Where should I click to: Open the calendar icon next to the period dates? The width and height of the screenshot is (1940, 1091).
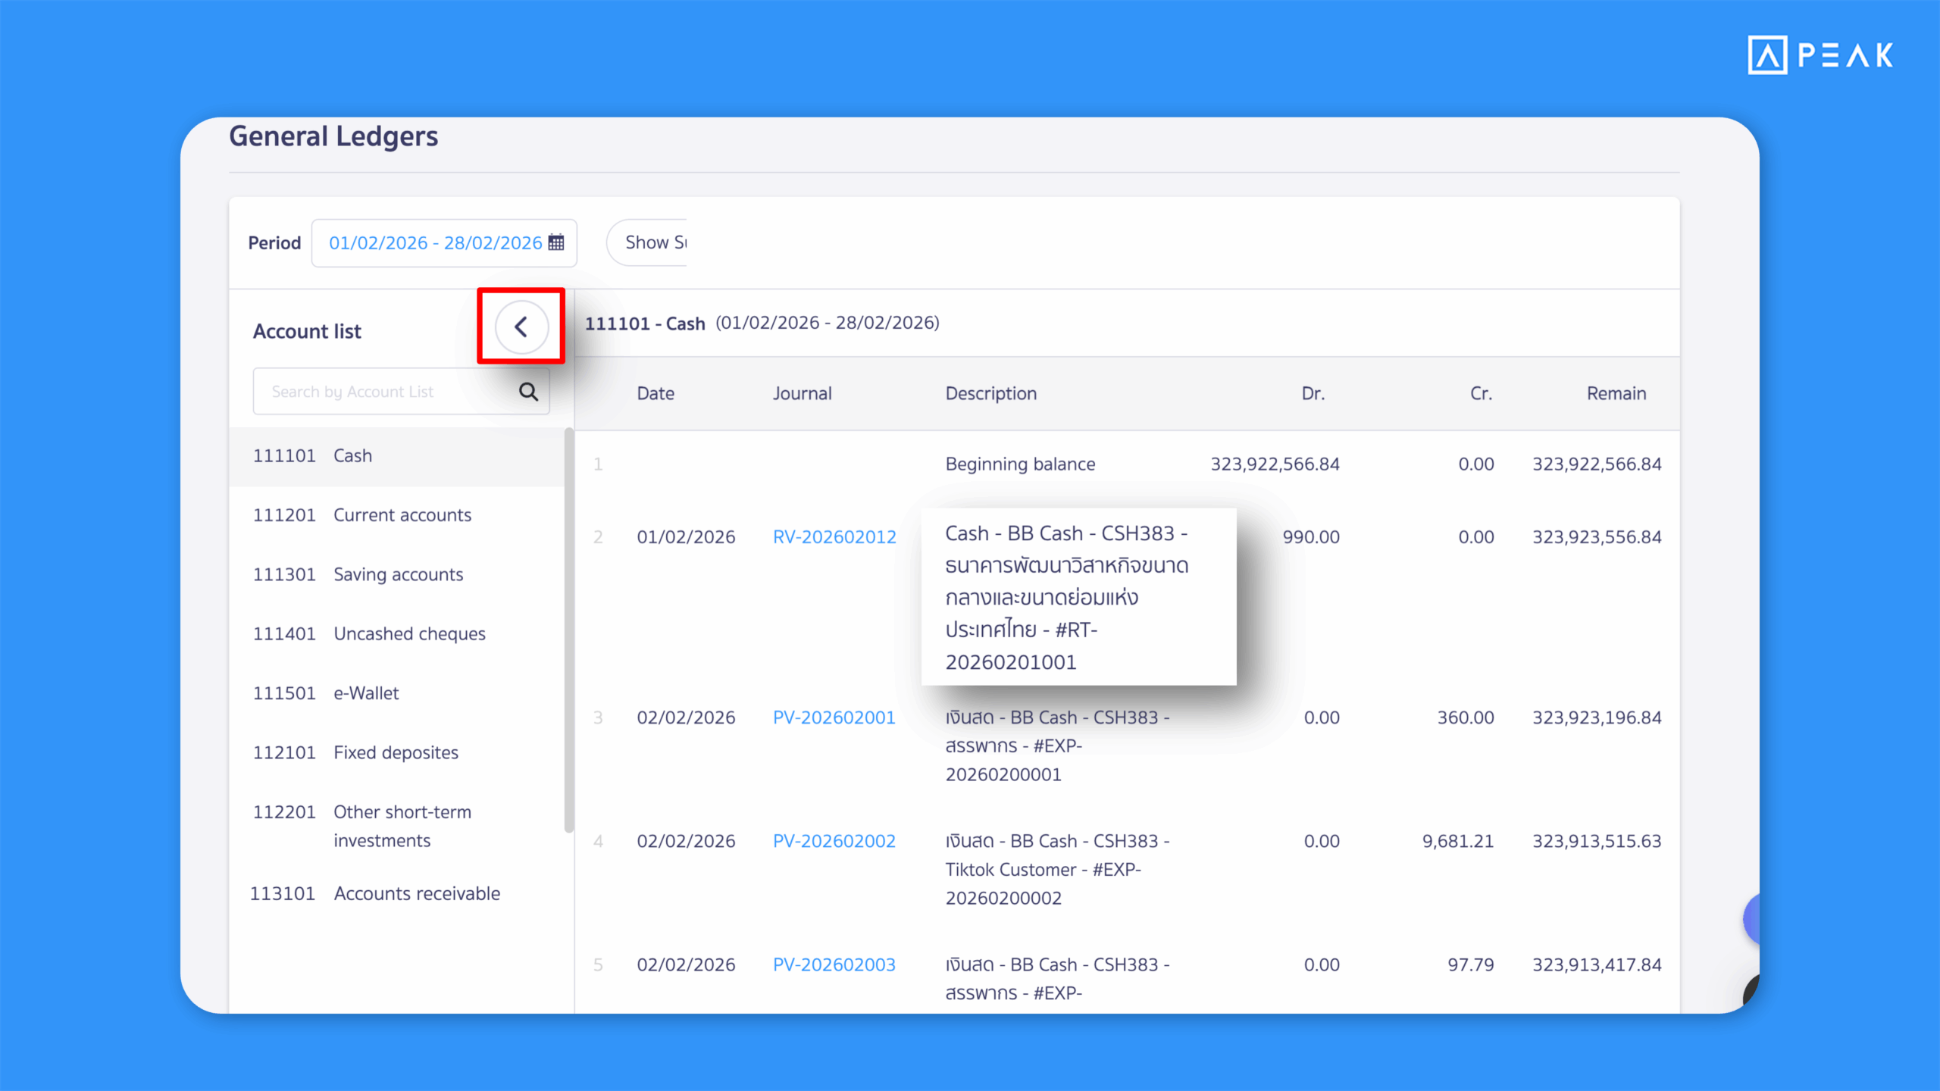tap(555, 242)
